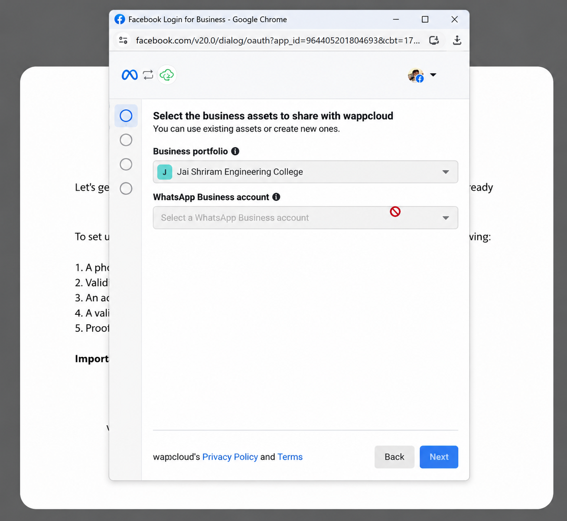Viewport: 567px width, 521px height.
Task: Select the third step circle in sidebar
Action: point(126,164)
